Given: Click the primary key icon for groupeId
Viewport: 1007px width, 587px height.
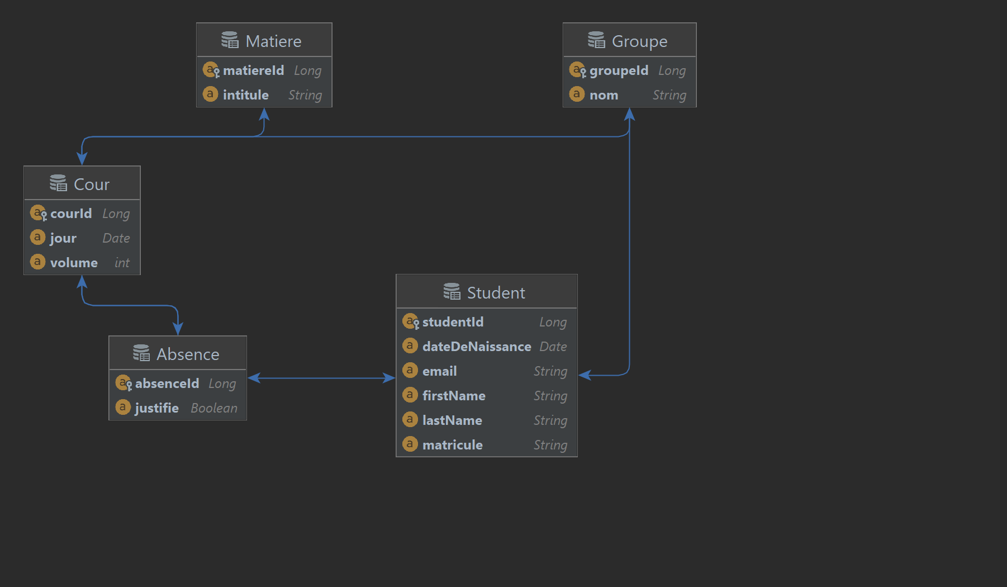Looking at the screenshot, I should coord(577,69).
